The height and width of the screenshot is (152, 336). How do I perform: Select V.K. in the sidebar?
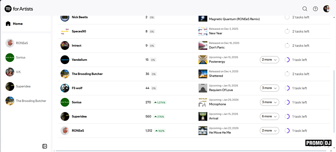point(21,72)
